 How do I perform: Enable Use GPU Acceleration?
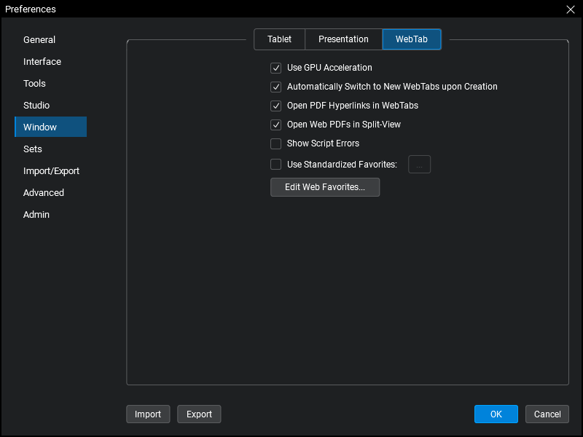[275, 67]
